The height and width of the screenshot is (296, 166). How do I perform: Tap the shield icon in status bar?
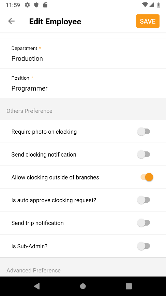(x=36, y=5)
